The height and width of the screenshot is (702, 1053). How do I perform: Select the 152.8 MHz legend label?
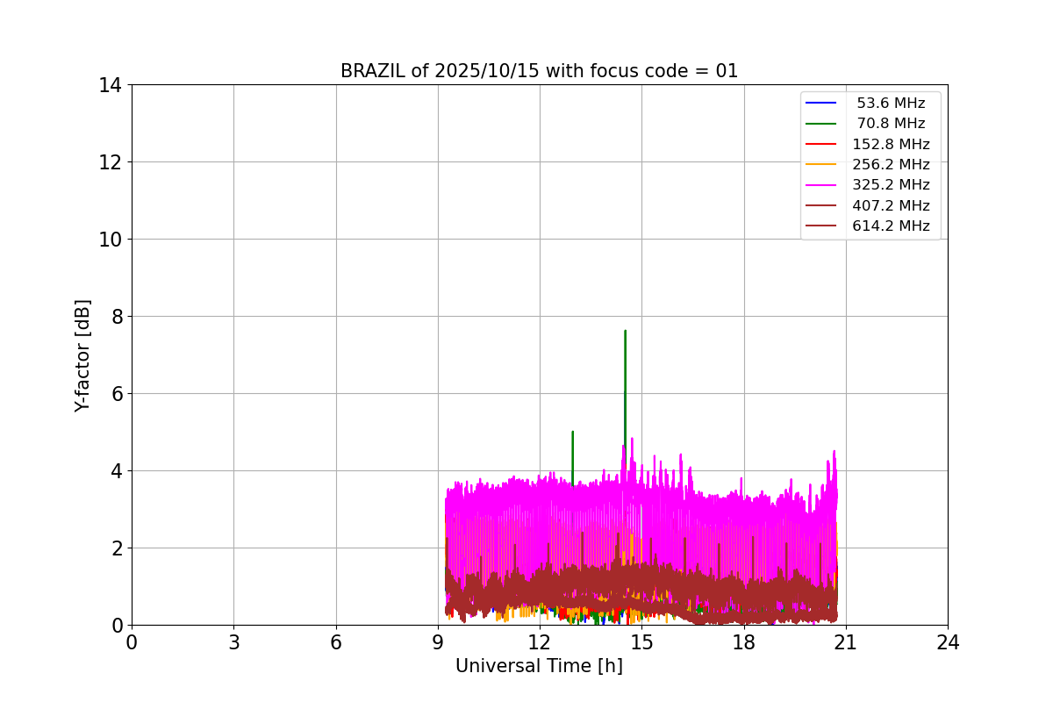pos(891,144)
